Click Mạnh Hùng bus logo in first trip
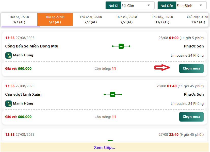 [x=8, y=55]
